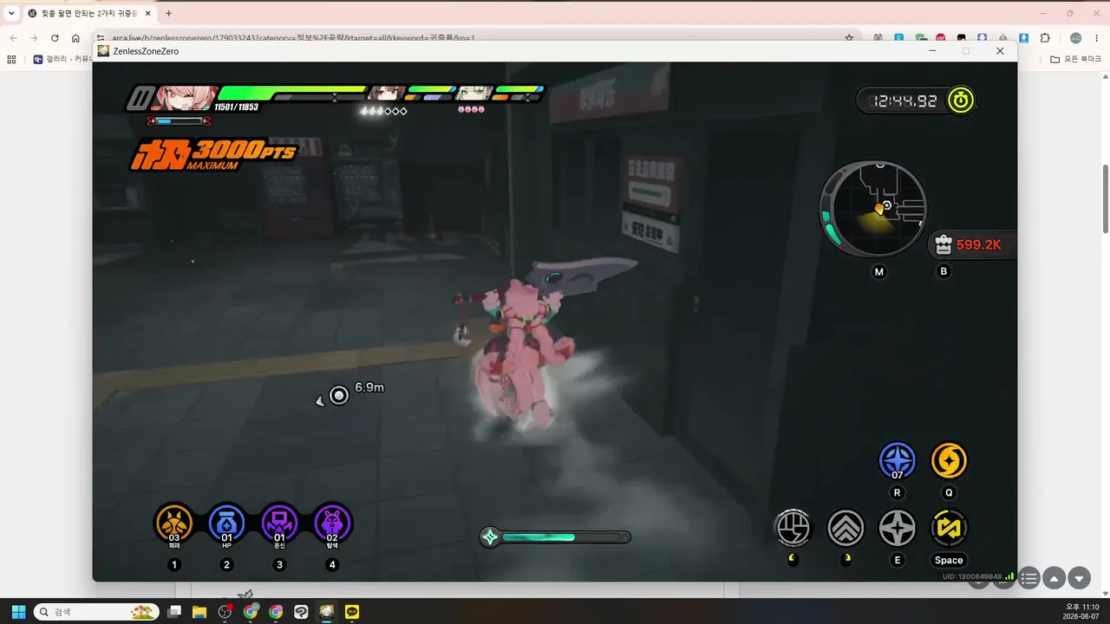Click the objective waypoint marker at 6.9m
The width and height of the screenshot is (1110, 624).
point(339,396)
